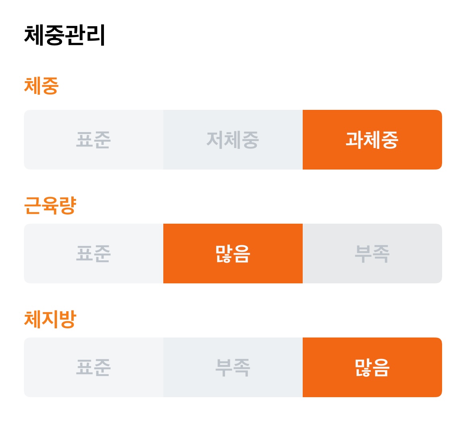The height and width of the screenshot is (435, 466).
Task: Select 표준 for 체지방
Action: pos(94,367)
